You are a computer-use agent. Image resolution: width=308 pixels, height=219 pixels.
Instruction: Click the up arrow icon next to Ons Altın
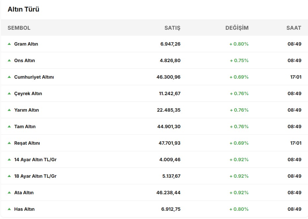9,60
